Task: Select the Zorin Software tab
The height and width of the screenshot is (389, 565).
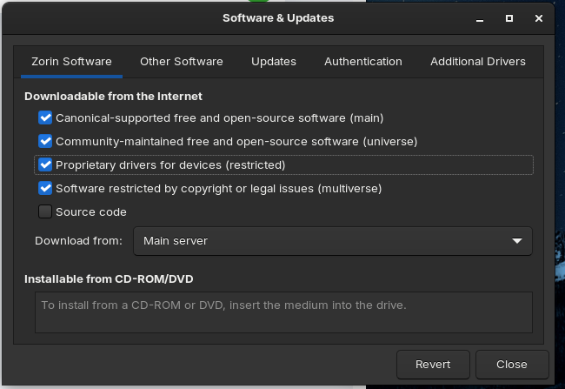Action: click(71, 62)
